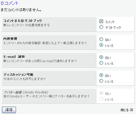
Task: Click the E-mail 通知 setting title
Action: [x=14, y=57]
